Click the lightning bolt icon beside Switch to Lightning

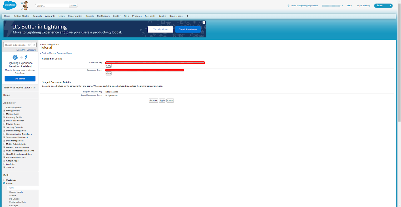288,6
